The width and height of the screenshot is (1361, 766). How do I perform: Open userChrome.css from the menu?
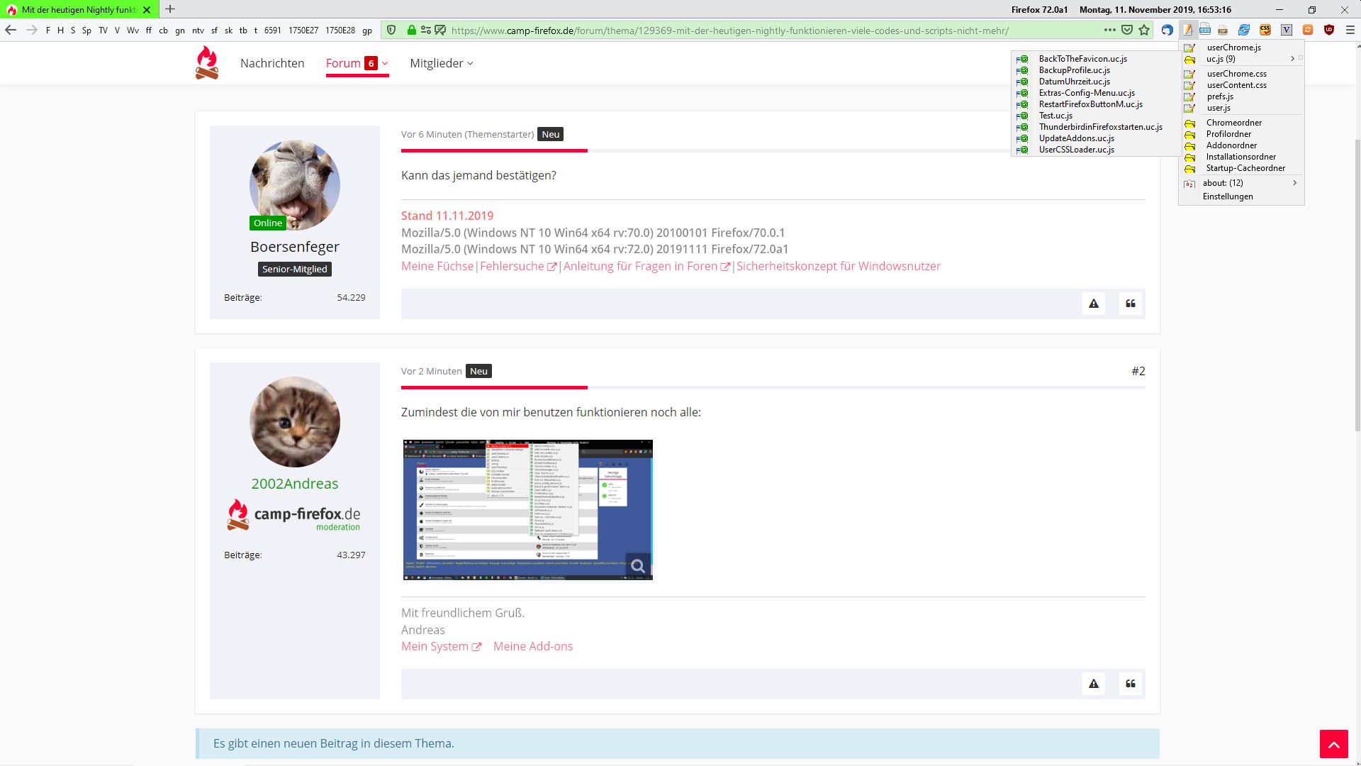1236,74
